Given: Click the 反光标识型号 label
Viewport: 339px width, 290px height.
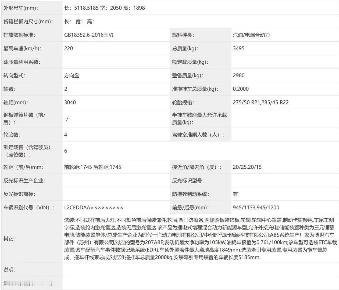Looking at the screenshot, I should [188, 180].
